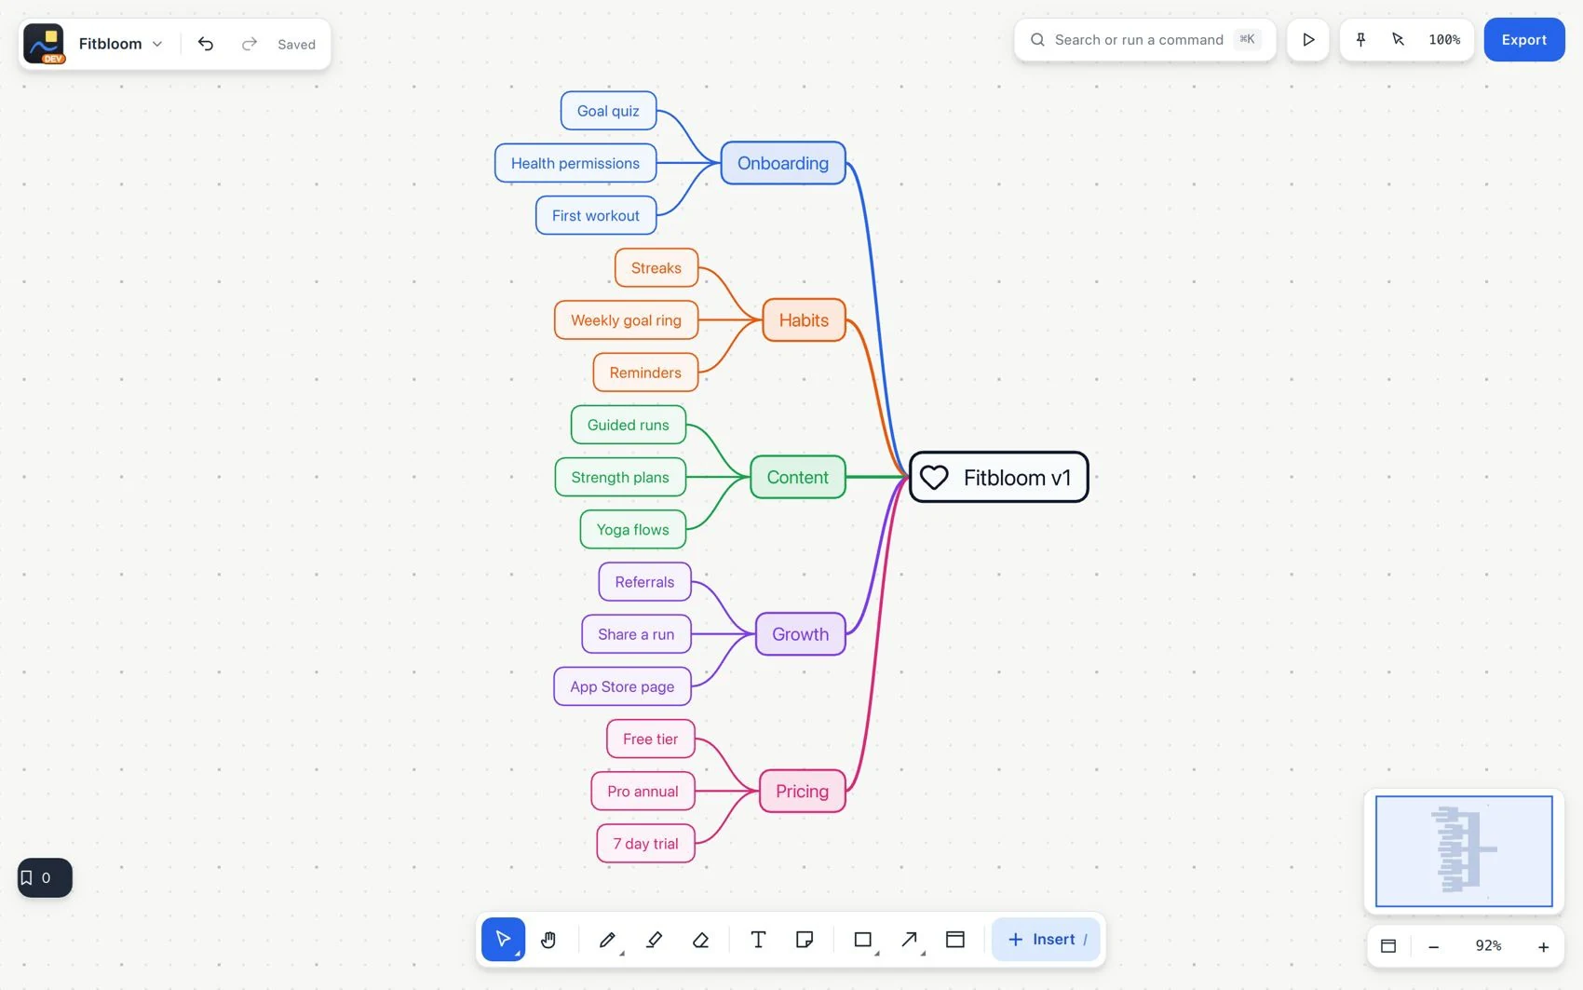
Task: Open the Insert menu button
Action: pyautogui.click(x=1046, y=939)
